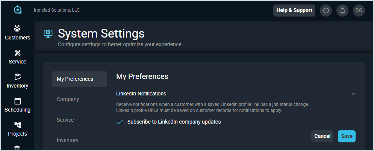Image resolution: width=374 pixels, height=151 pixels.
Task: Click the partially visible bank icon in sidebar
Action: (x=17, y=148)
